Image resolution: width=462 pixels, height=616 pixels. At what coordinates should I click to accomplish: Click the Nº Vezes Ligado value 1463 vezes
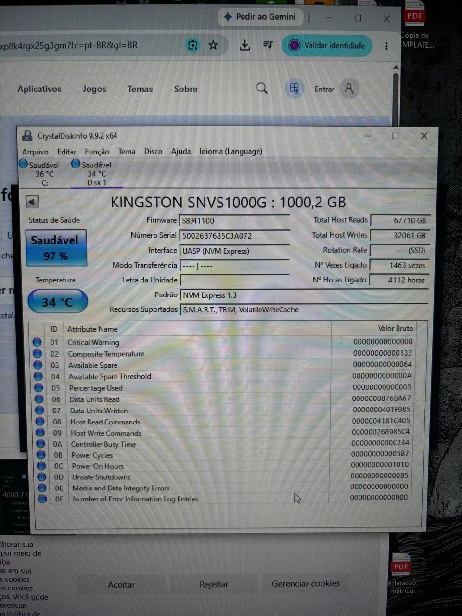coord(399,265)
